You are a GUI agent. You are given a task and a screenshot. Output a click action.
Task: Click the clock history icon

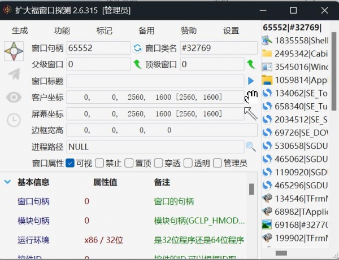(x=14, y=120)
